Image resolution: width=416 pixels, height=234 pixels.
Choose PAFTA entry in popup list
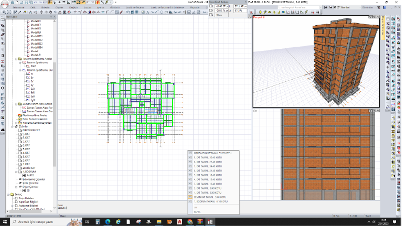214,212
